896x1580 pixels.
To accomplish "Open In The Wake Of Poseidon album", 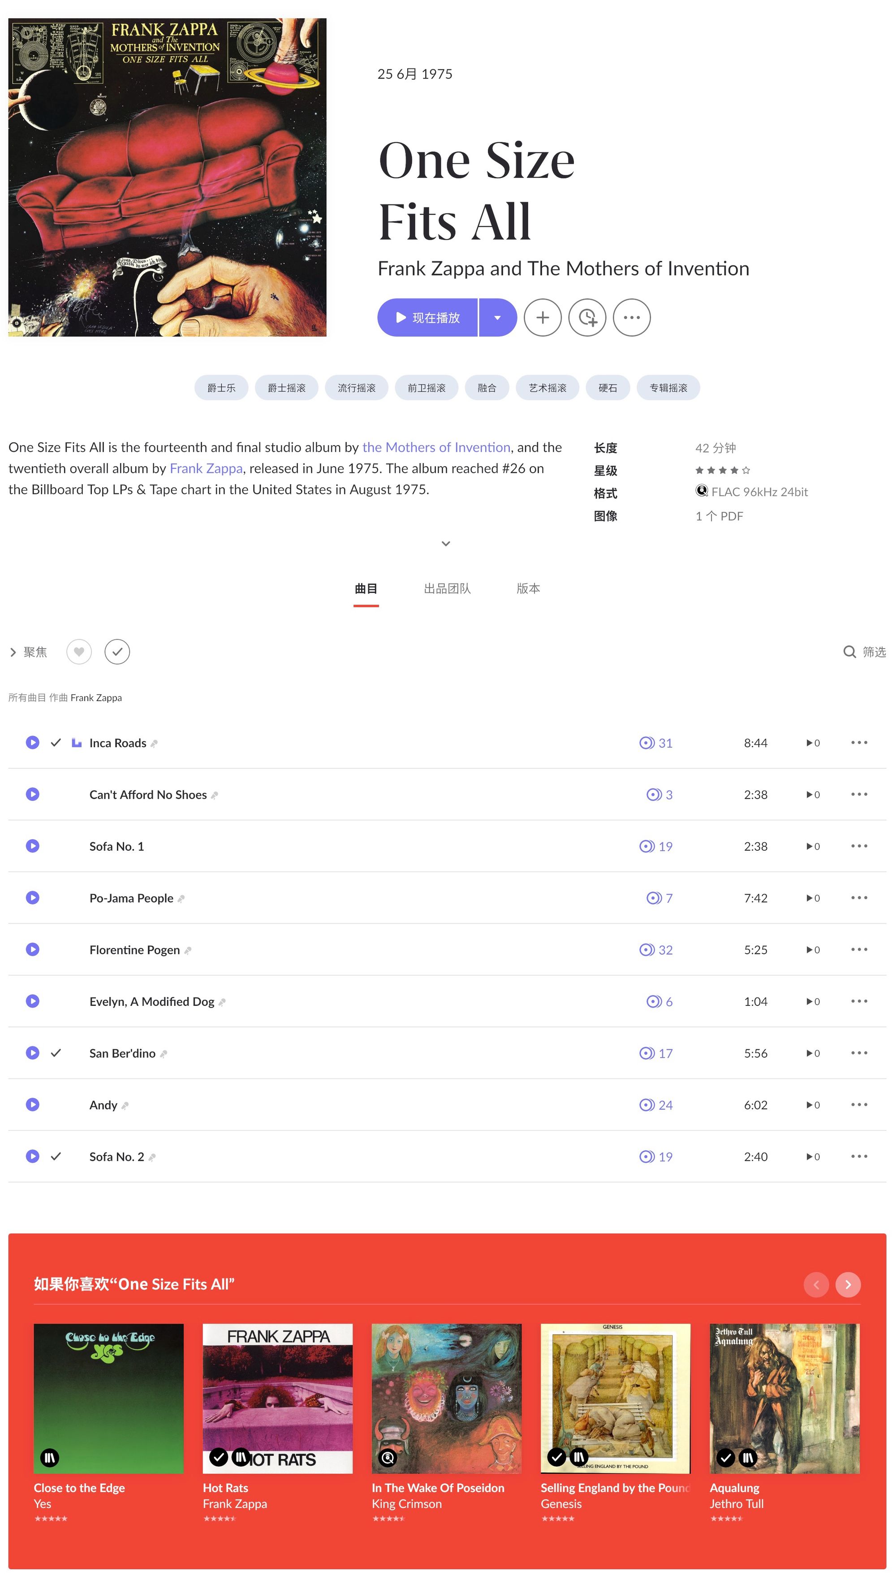I will coord(446,1398).
